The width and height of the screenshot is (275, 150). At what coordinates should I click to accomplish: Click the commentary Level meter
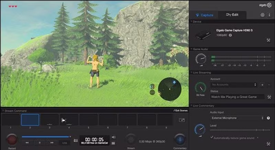(x=240, y=130)
